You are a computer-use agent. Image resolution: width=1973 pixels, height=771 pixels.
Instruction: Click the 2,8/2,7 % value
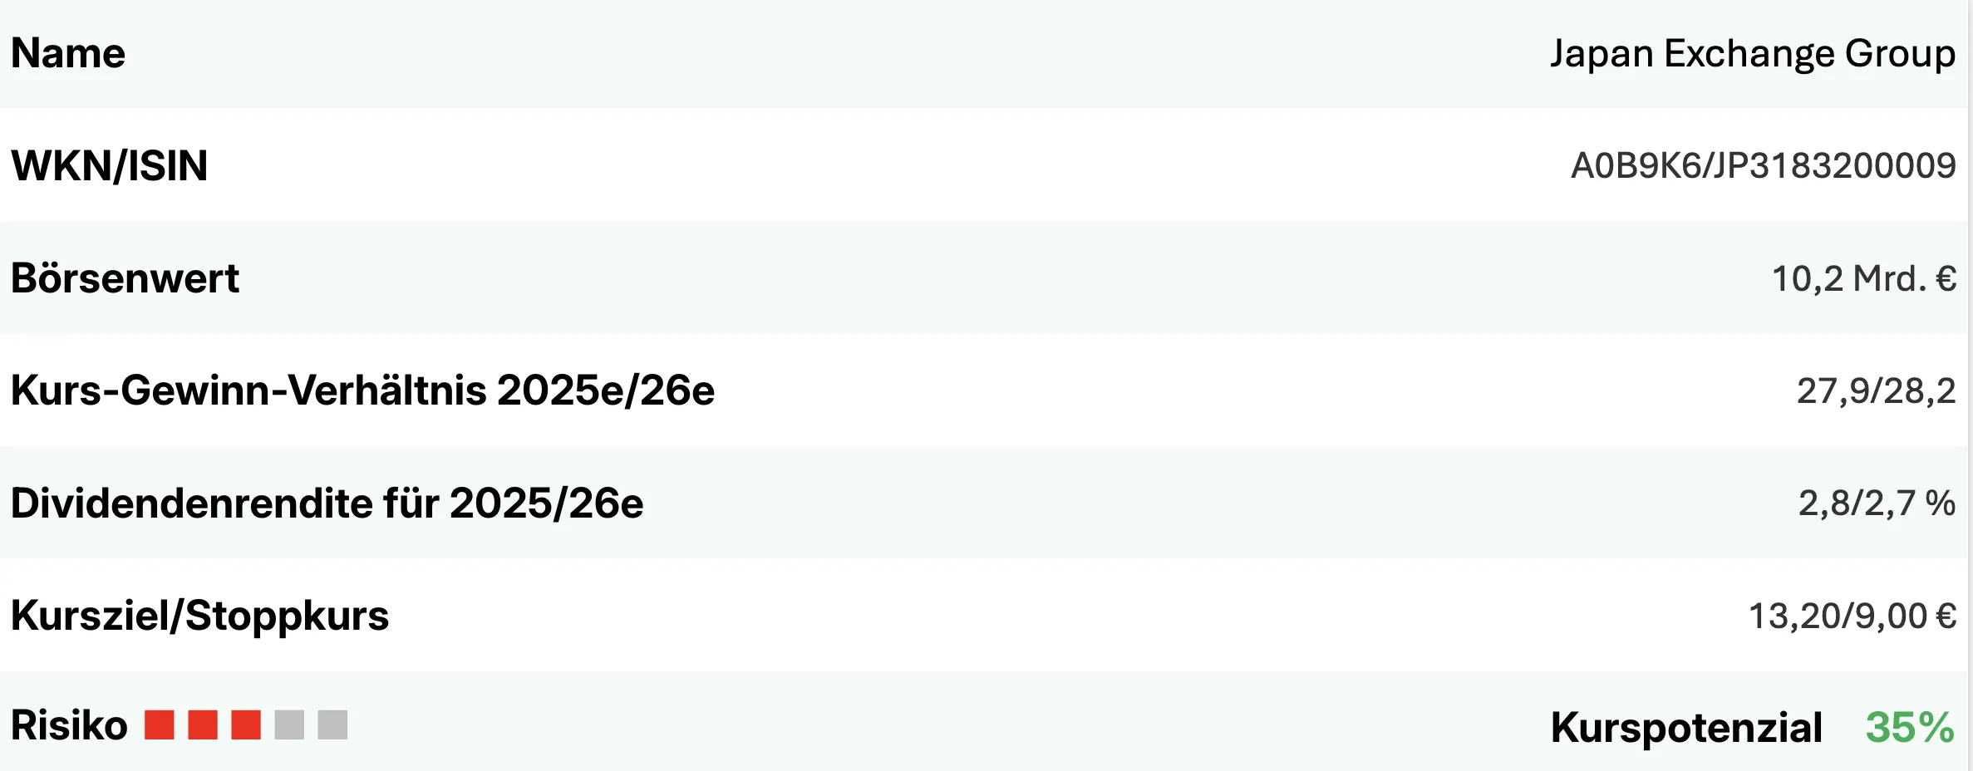click(1876, 503)
